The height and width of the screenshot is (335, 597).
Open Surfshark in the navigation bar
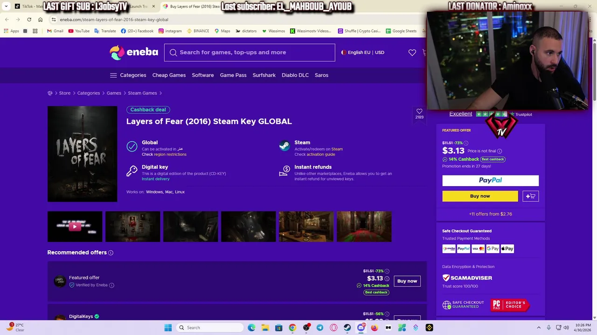click(264, 75)
